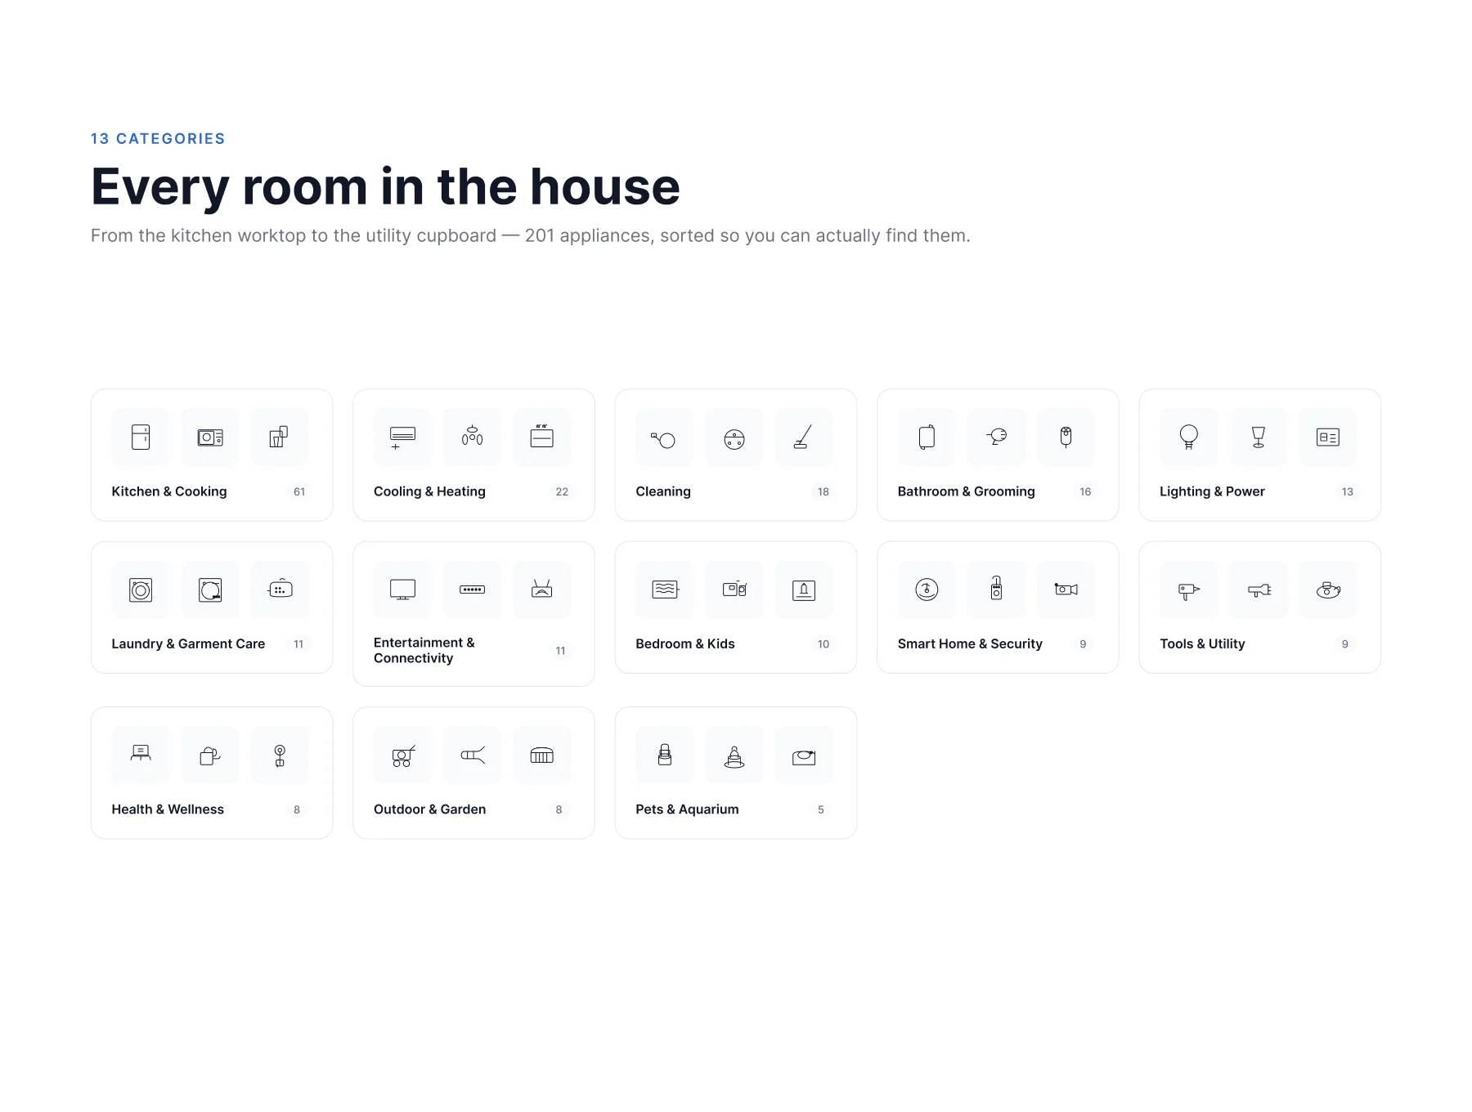Click the tumble dryer icon in Laundry & Garment Care
The height and width of the screenshot is (1112, 1472).
coord(210,590)
